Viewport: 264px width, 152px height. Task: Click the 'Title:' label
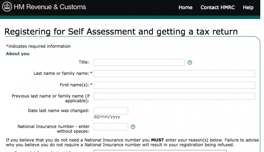point(84,62)
